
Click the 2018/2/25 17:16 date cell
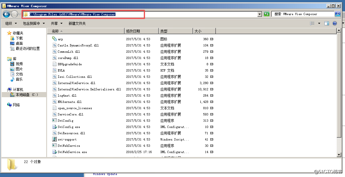click(x=139, y=152)
